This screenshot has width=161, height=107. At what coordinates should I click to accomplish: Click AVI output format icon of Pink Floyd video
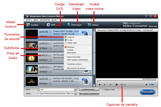86,81
